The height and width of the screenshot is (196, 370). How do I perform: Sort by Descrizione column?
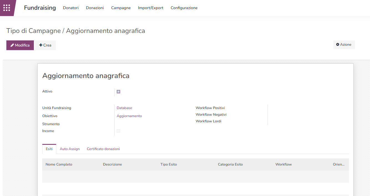[112, 164]
